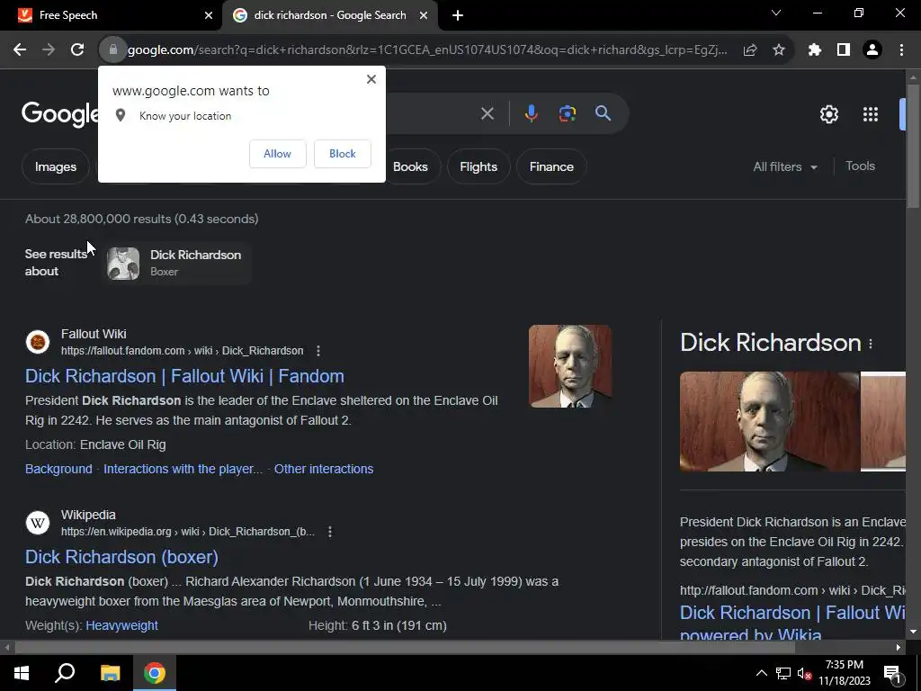Follow the Other interactions sitelink
Viewport: 921px width, 691px height.
pyautogui.click(x=324, y=469)
